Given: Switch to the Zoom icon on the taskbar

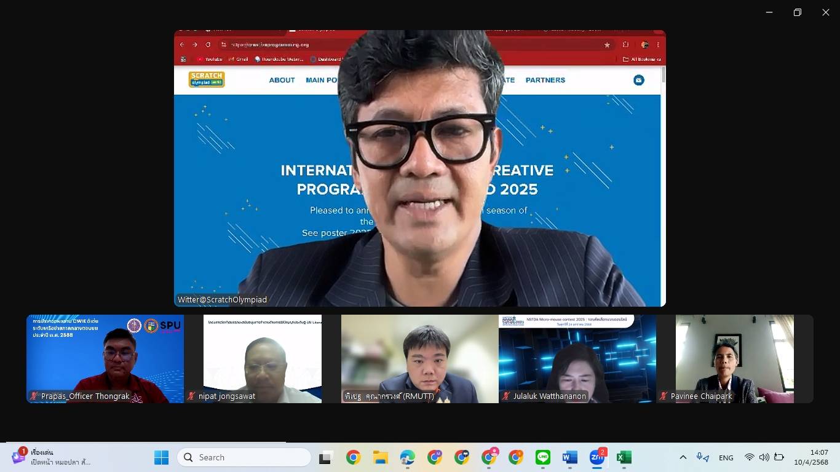Looking at the screenshot, I should coord(597,457).
